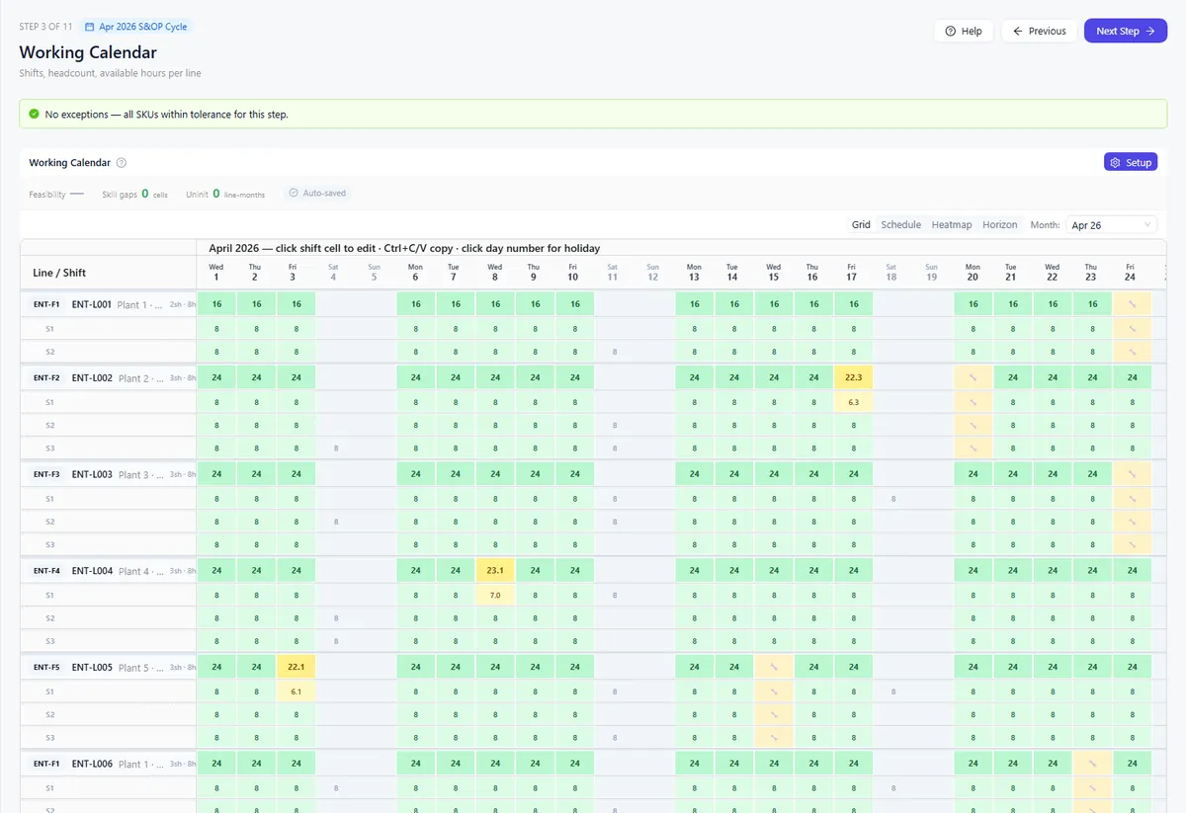Click the Auto-saved status badge
The height and width of the screenshot is (813, 1186).
317,194
